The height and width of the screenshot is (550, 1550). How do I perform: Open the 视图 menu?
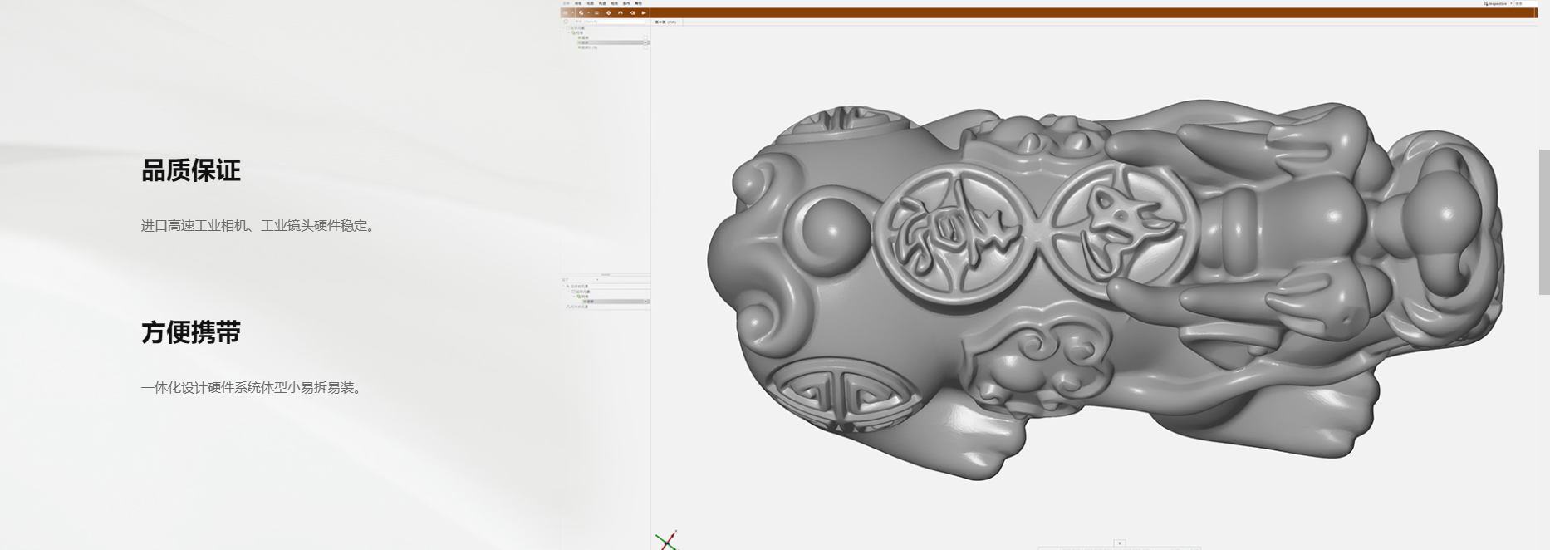(x=591, y=3)
